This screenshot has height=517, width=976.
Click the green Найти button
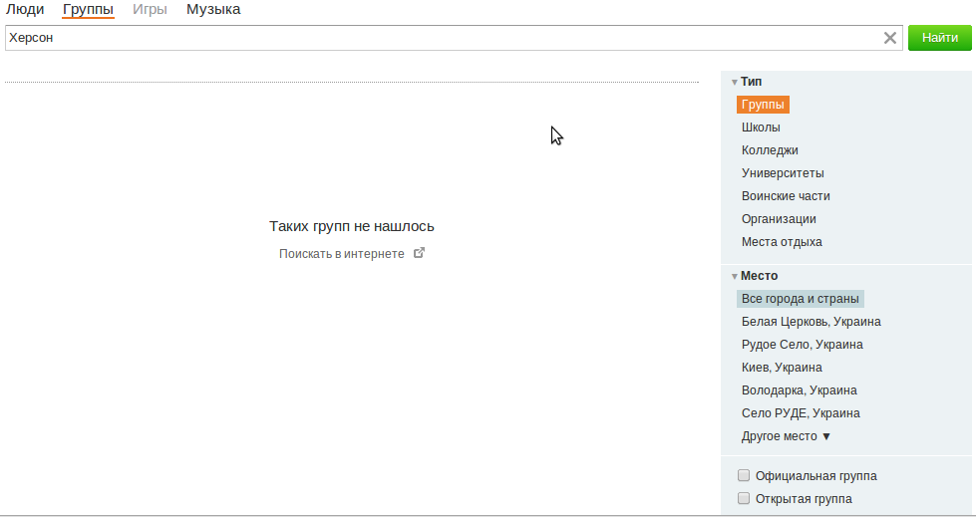pyautogui.click(x=939, y=38)
